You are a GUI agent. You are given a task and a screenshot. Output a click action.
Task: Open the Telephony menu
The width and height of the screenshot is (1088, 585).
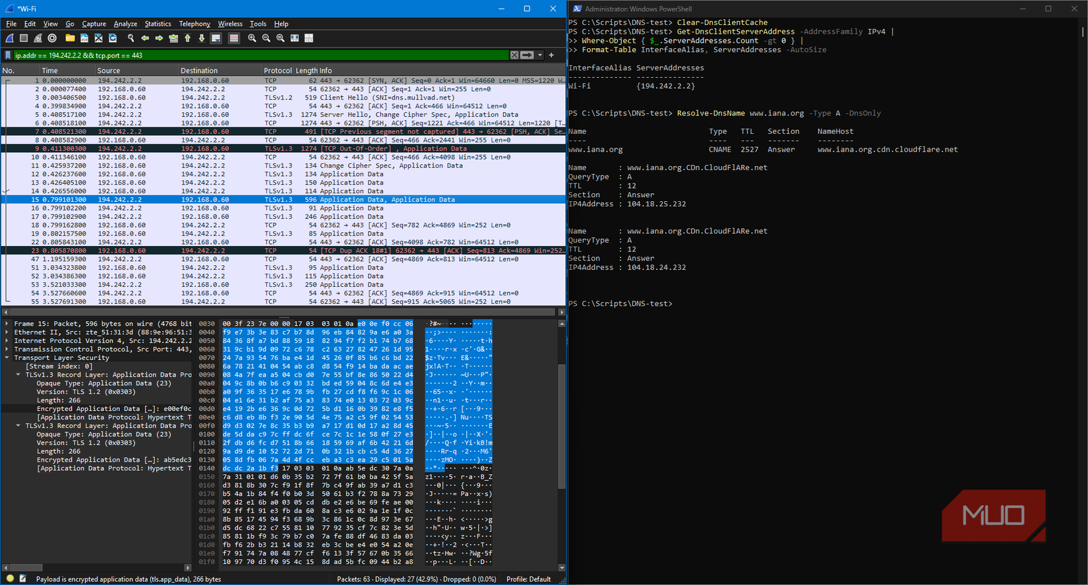coord(195,24)
